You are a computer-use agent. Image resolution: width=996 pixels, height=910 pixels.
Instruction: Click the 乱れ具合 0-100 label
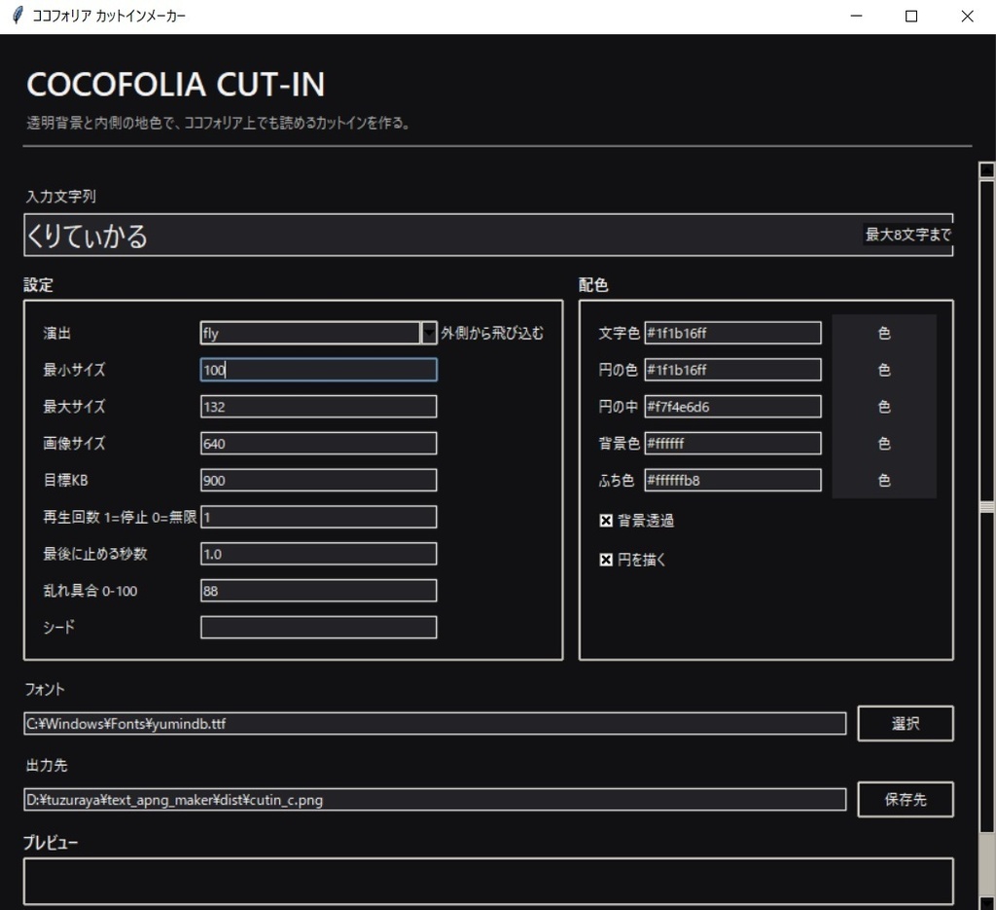(90, 591)
